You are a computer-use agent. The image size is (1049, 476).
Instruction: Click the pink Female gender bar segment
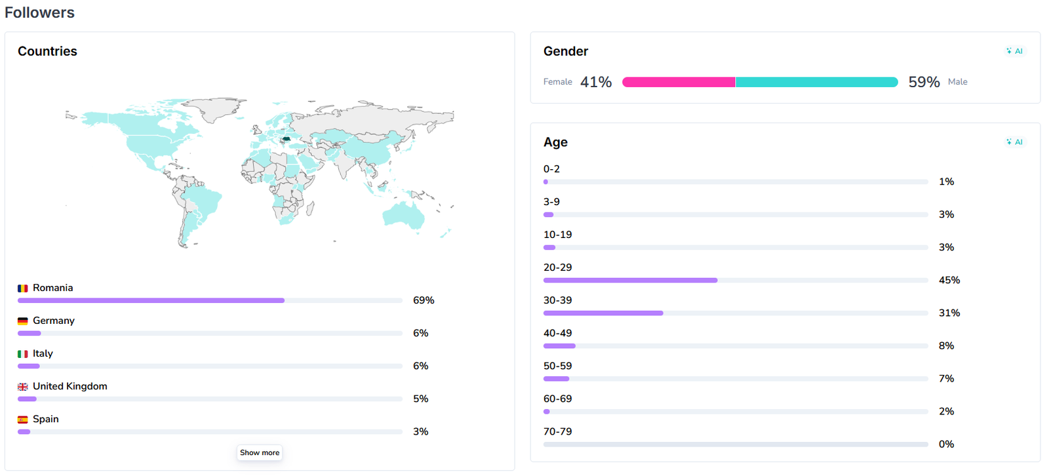click(679, 82)
